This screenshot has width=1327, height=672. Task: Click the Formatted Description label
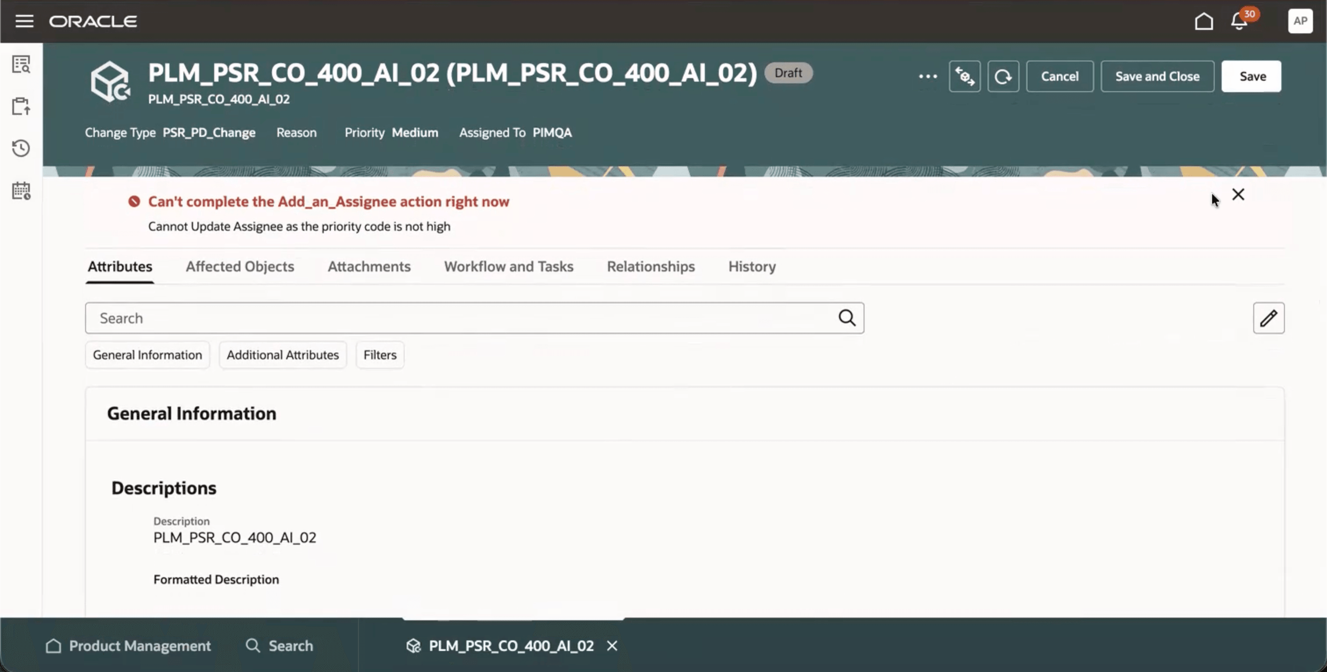216,579
